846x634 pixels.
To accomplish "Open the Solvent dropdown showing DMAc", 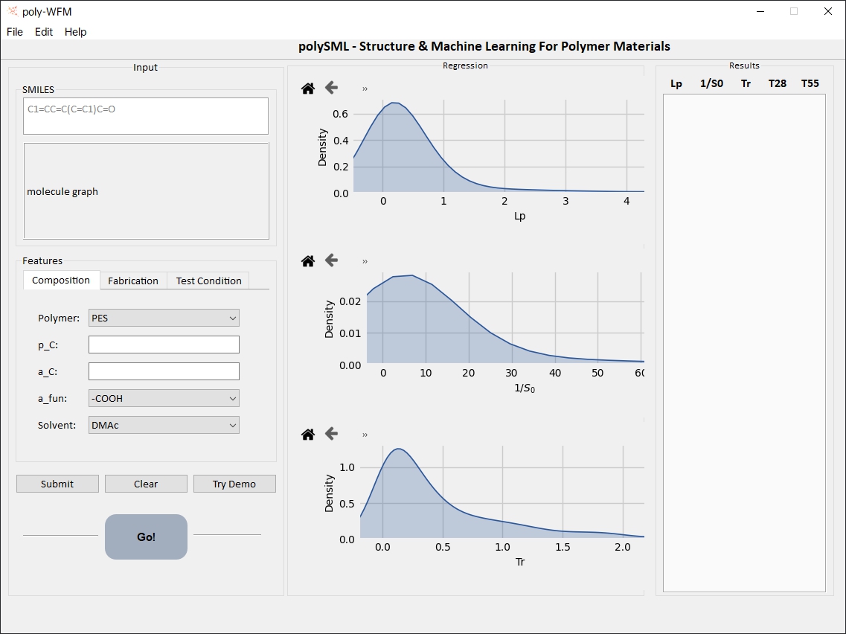I will (164, 426).
